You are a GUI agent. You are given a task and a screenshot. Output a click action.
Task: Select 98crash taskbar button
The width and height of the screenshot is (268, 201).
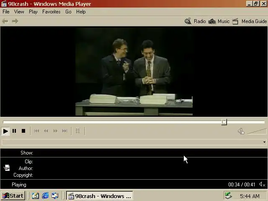click(x=100, y=196)
